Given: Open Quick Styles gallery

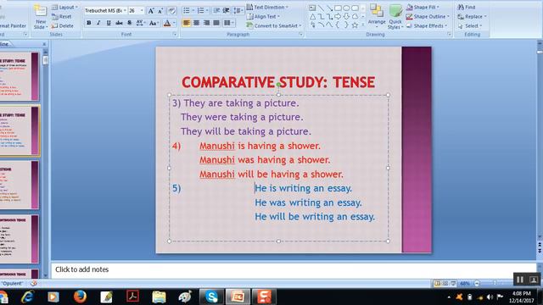Looking at the screenshot, I should (395, 16).
